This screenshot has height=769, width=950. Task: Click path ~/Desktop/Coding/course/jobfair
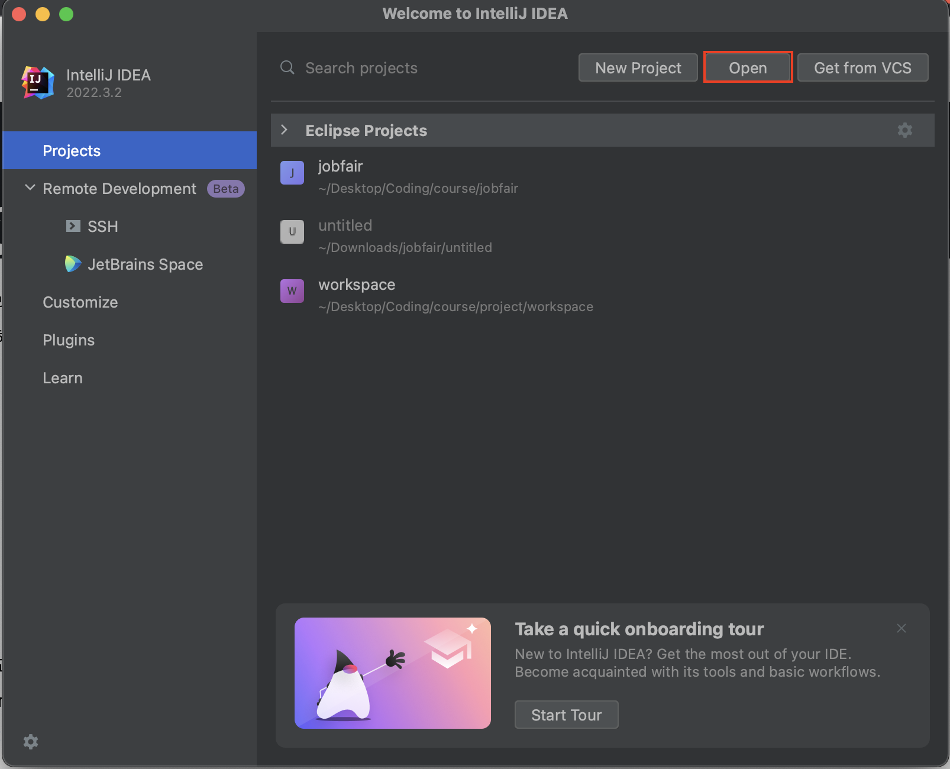(418, 188)
